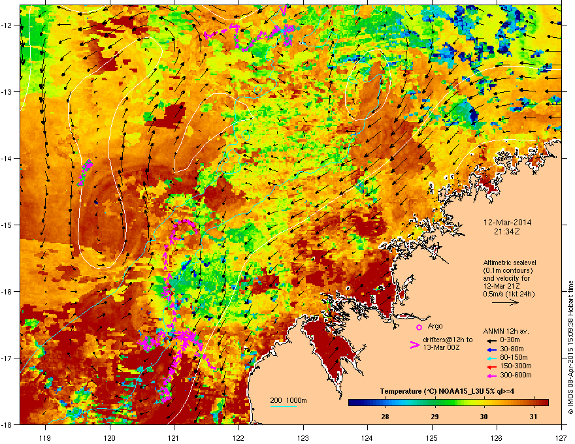Click the colorbar tick label 28
575x444 pixels.
click(x=385, y=417)
